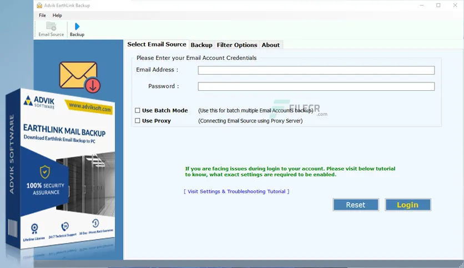Click 'Please Enter your Email Account Credentials' heading
Viewport: 464px width, 268px height.
coord(196,58)
